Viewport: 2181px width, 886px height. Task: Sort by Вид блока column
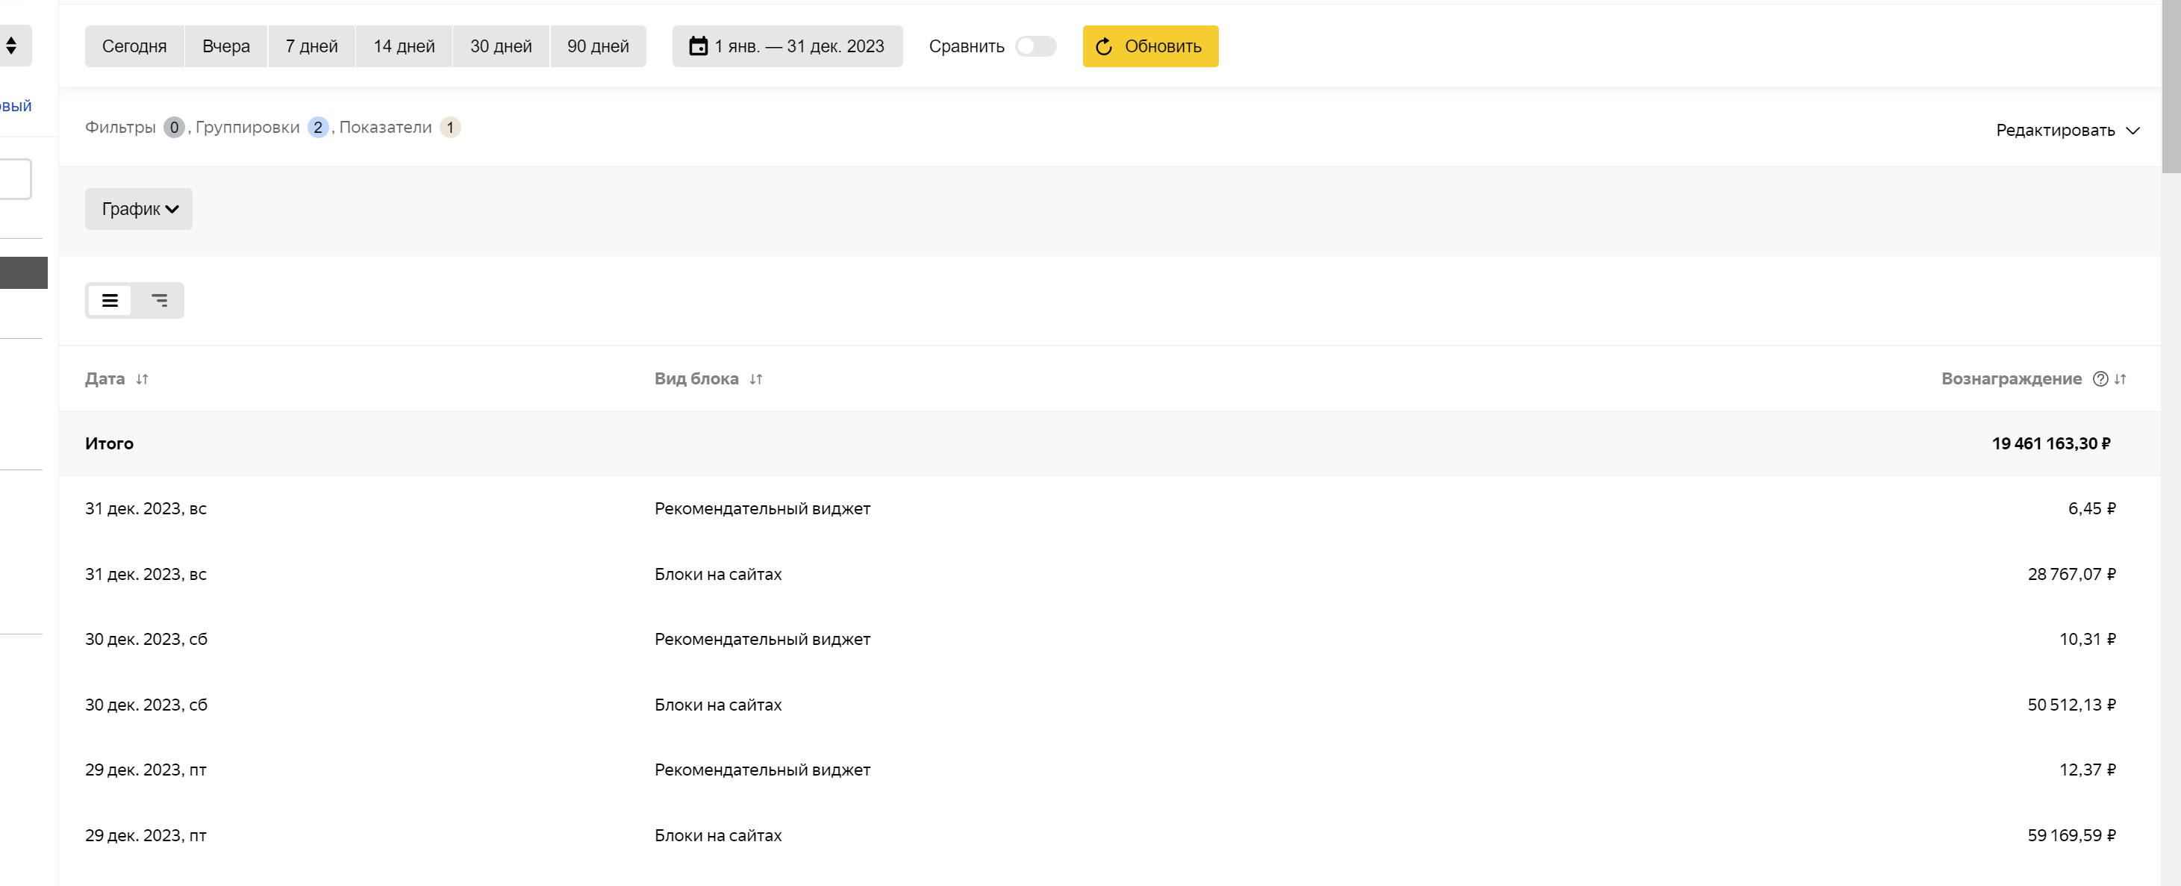(x=756, y=378)
